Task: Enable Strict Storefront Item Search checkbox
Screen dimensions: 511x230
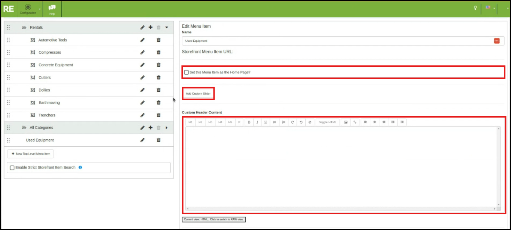Action: pos(12,168)
